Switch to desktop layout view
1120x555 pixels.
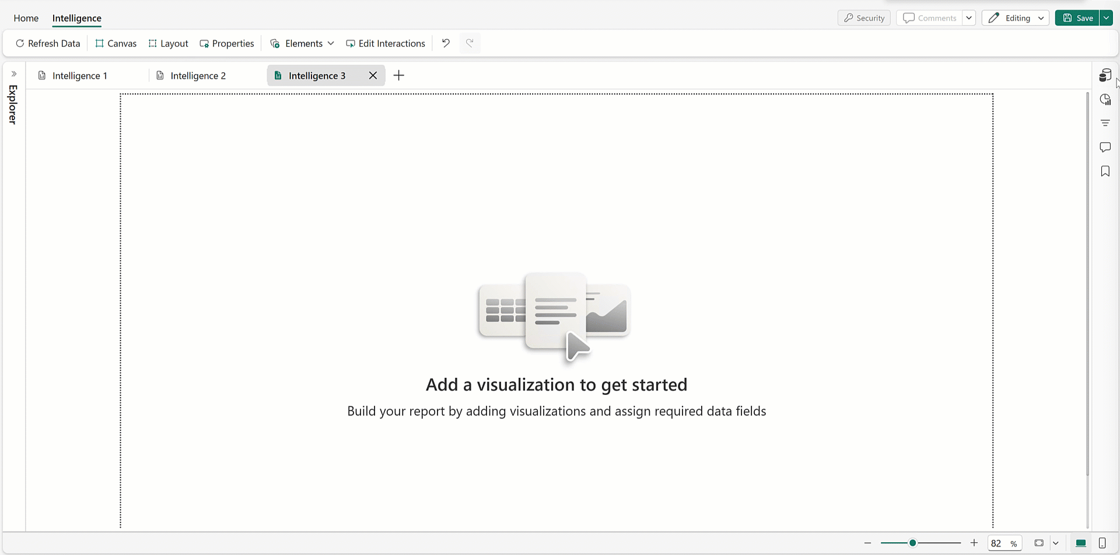point(1080,543)
